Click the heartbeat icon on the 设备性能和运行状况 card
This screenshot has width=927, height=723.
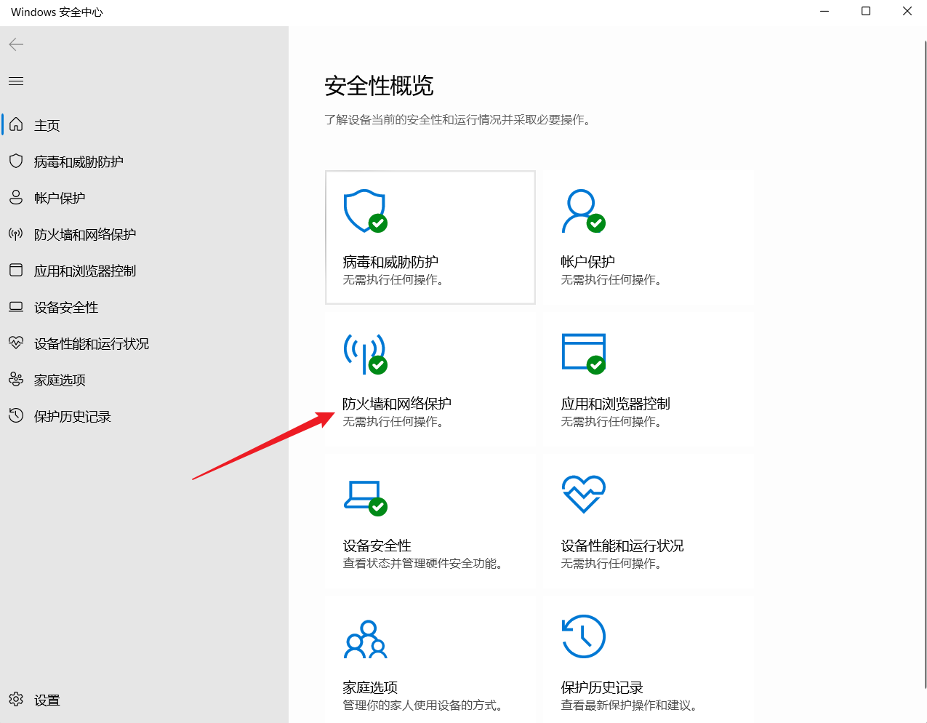click(583, 495)
